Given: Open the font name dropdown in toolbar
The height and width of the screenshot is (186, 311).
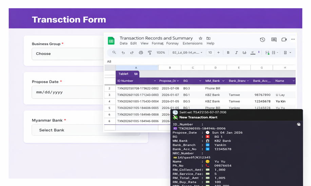Looking at the screenshot, I should tap(187, 53).
